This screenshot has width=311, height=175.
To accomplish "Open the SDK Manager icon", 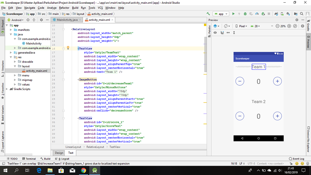I will point(288,14).
